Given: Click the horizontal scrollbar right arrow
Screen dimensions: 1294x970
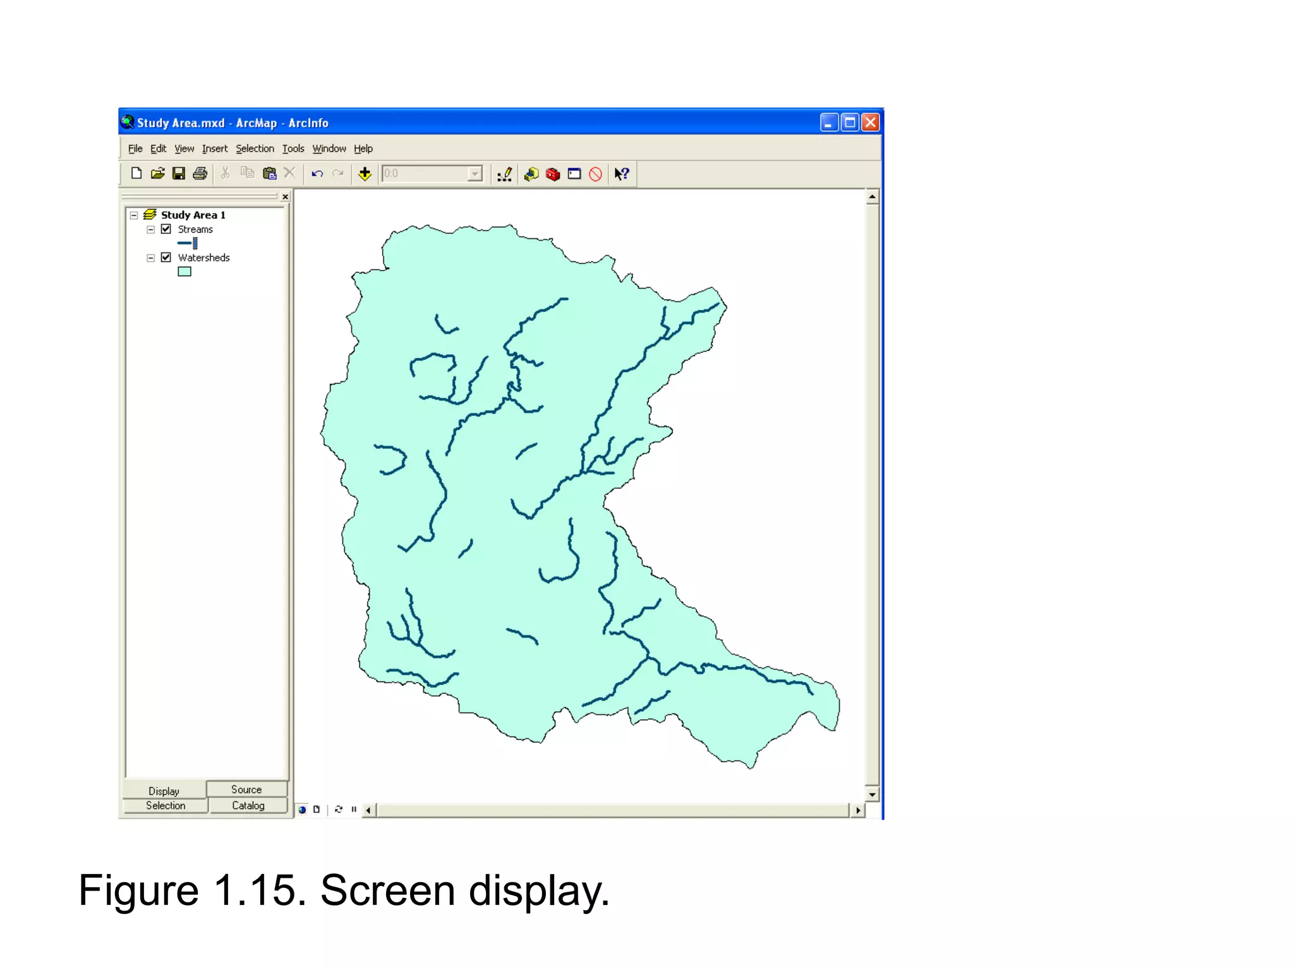Looking at the screenshot, I should [857, 810].
